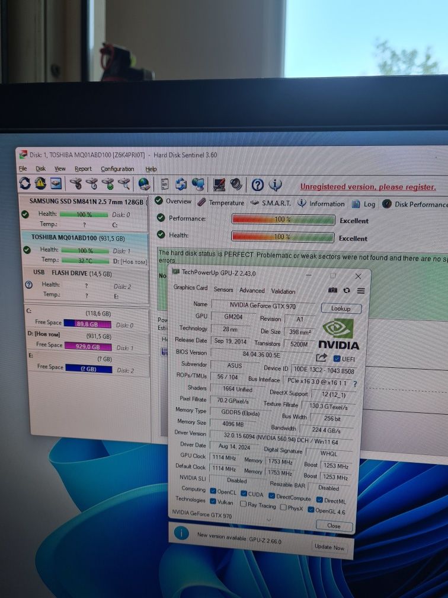Click the Update Now button
The height and width of the screenshot is (598, 448).
pyautogui.click(x=329, y=547)
